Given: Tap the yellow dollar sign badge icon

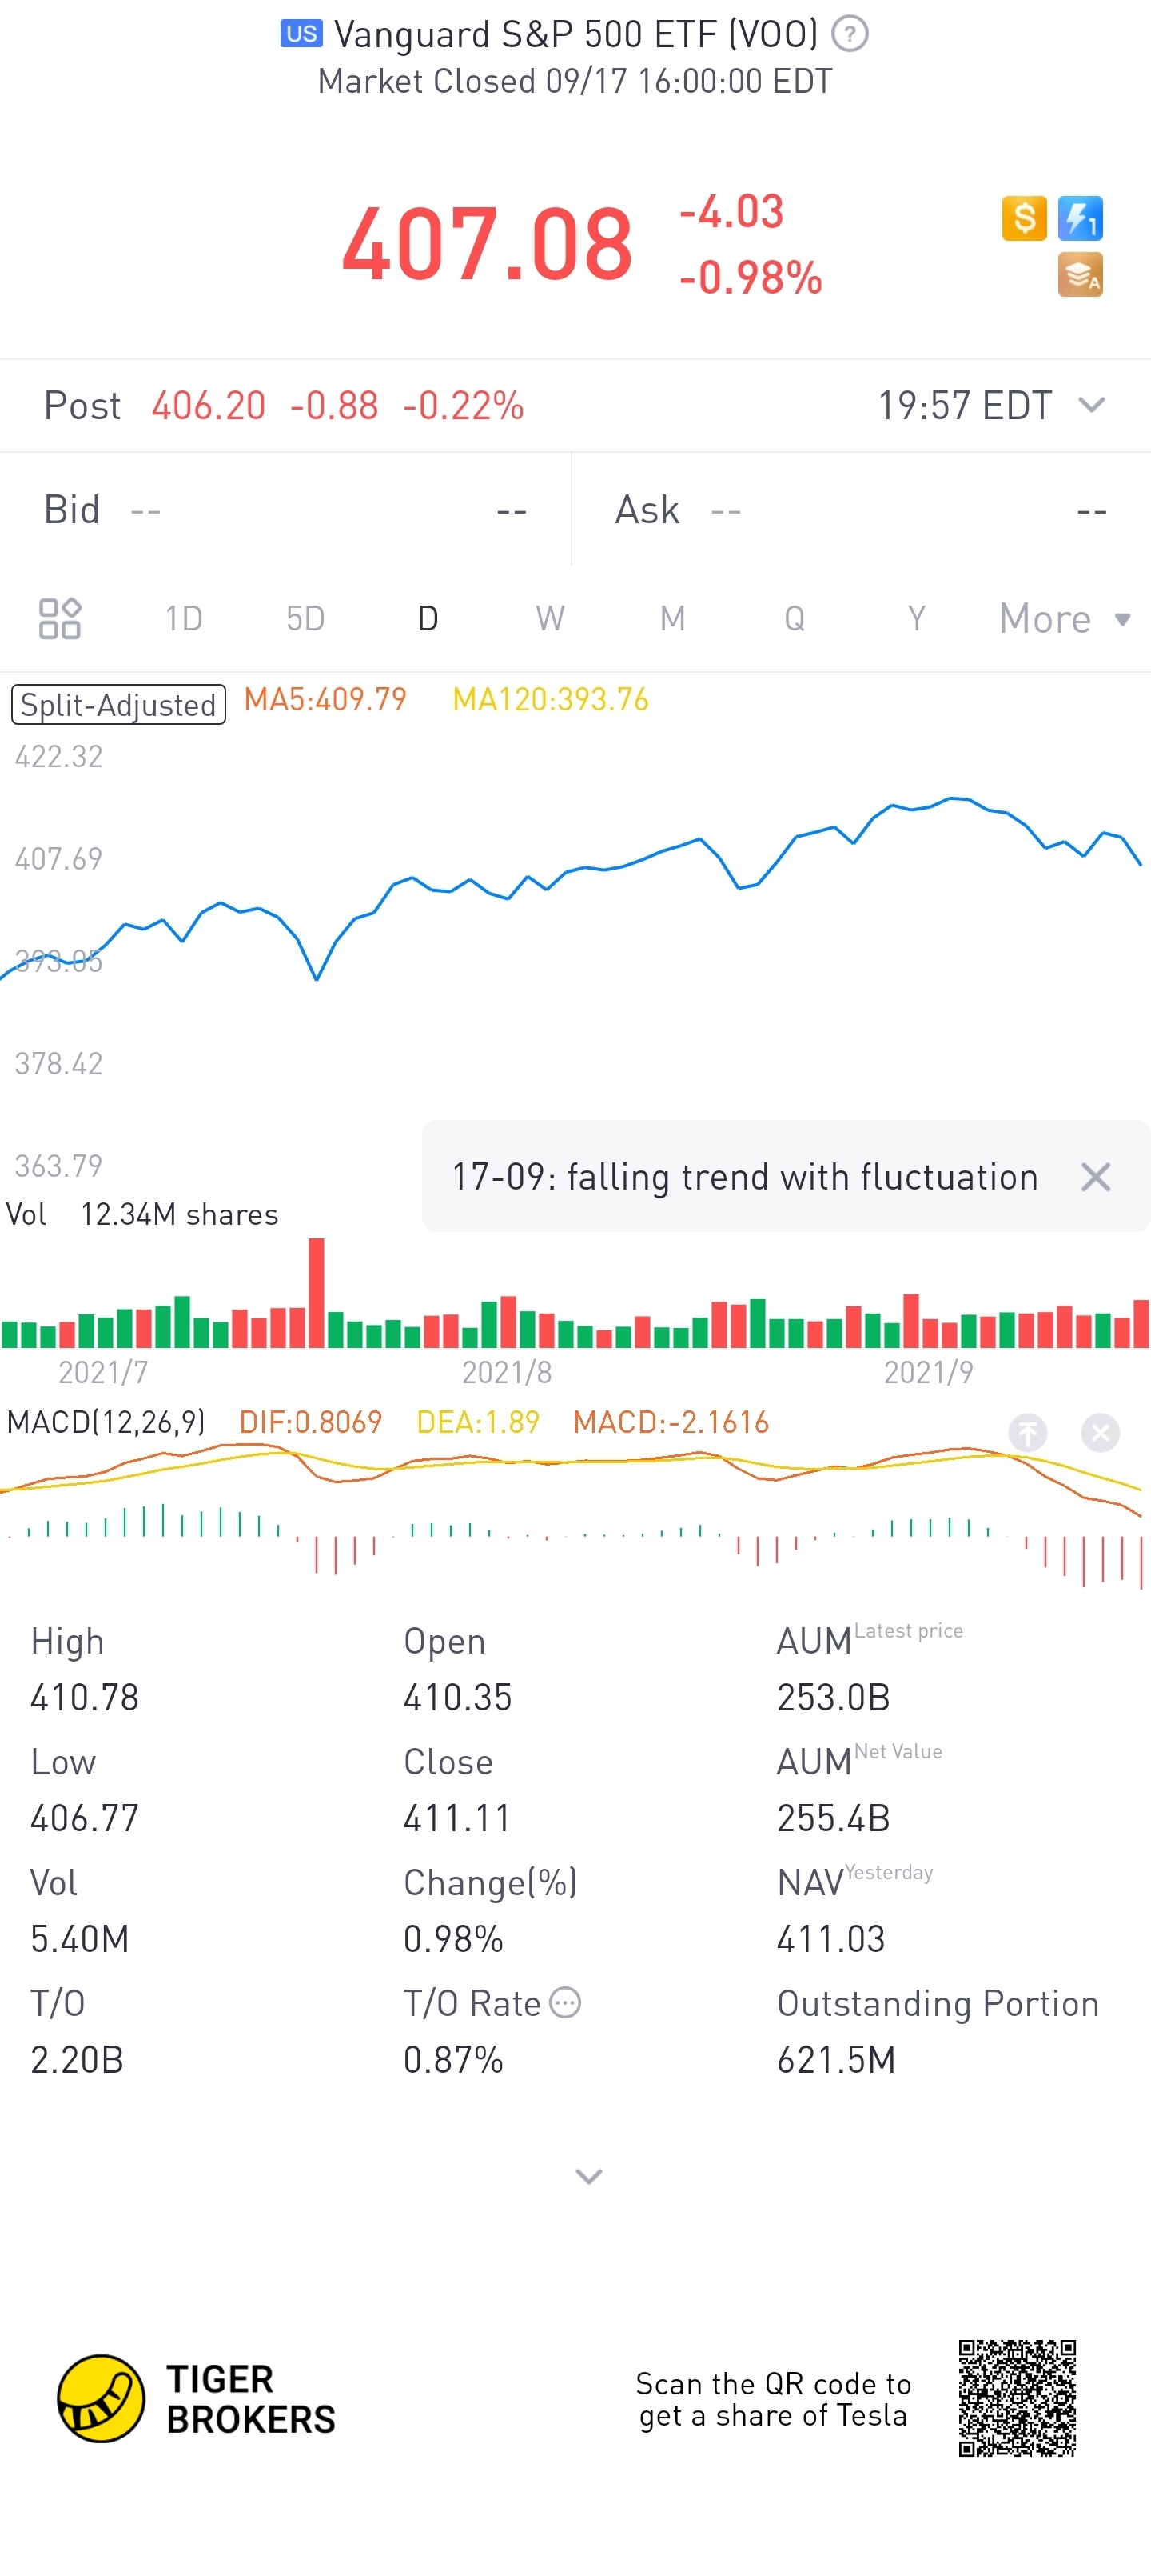Looking at the screenshot, I should pos(1024,218).
